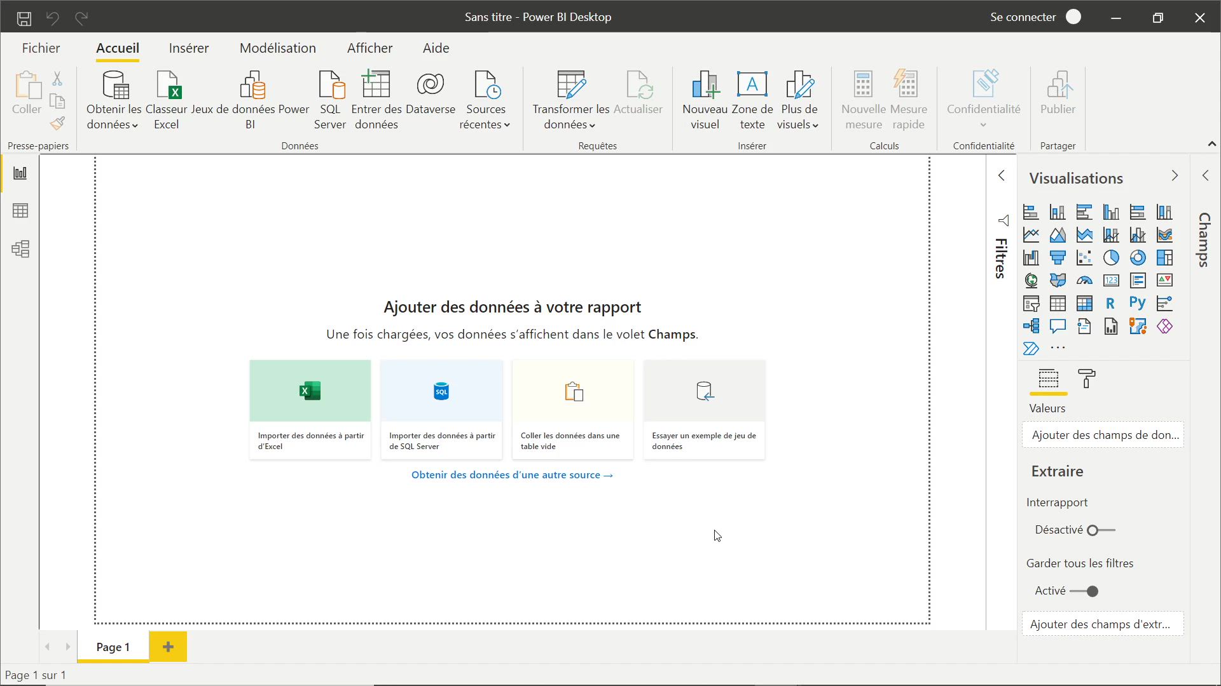Click Entrer des données
Viewport: 1221px width, 686px height.
[376, 100]
